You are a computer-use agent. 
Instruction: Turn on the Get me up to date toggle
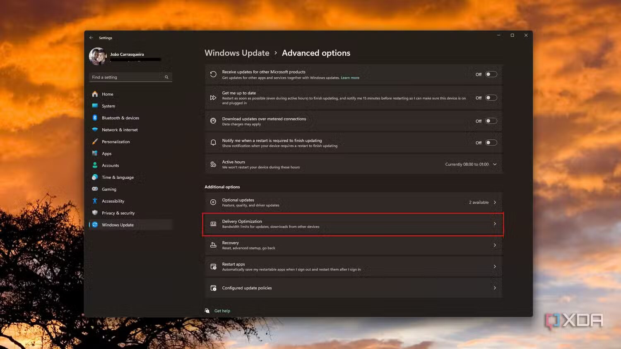coord(491,98)
